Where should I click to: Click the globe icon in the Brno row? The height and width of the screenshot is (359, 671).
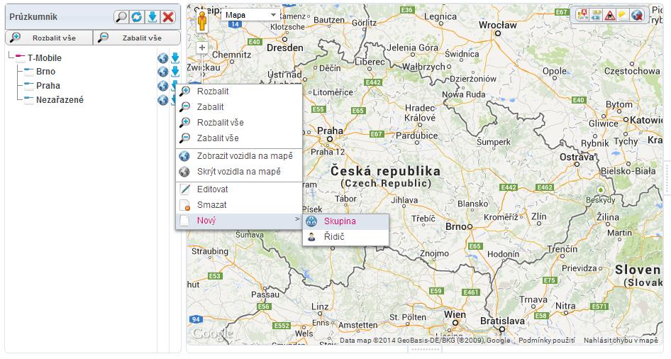(162, 72)
